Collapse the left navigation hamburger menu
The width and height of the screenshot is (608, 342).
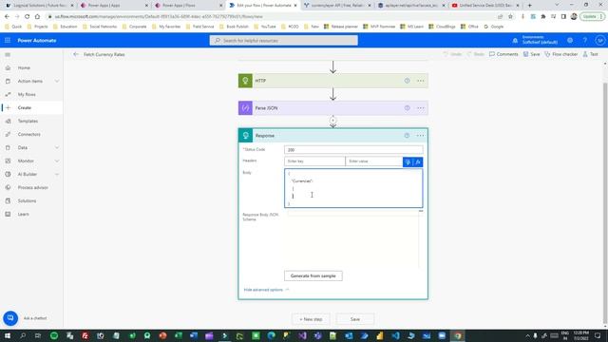(x=8, y=55)
